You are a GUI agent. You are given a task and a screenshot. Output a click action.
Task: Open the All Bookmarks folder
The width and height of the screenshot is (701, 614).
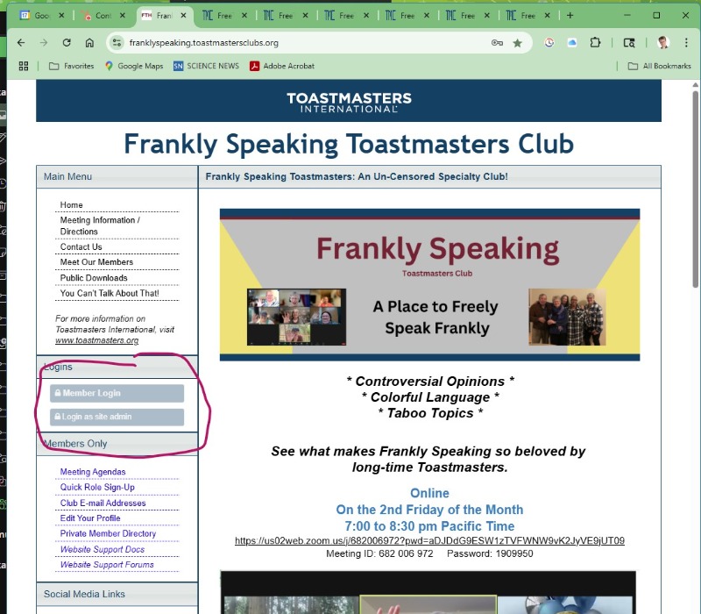coord(660,67)
